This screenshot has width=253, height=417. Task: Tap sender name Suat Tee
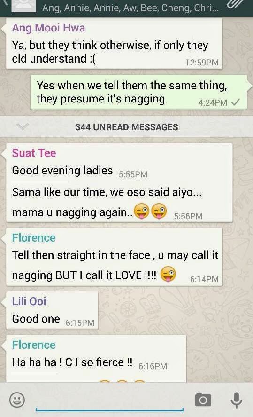click(34, 153)
